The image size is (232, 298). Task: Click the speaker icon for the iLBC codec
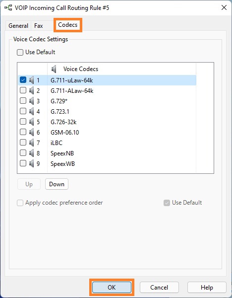tap(32, 143)
